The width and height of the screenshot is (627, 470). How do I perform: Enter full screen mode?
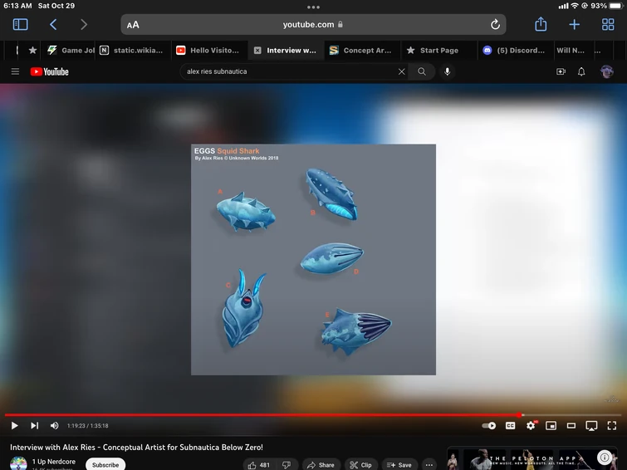(x=612, y=426)
